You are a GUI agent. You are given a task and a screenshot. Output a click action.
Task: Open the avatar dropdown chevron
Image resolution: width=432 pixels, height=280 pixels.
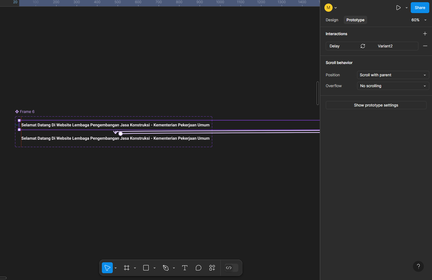[x=336, y=8]
